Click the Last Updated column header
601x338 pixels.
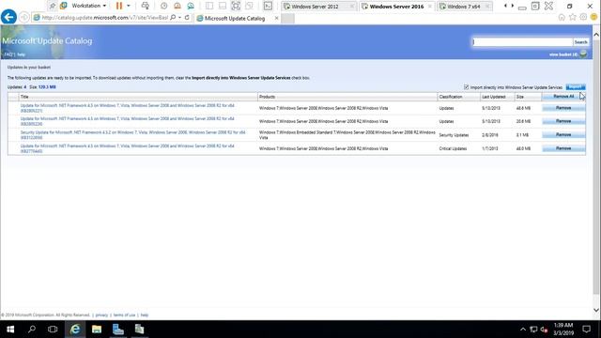tap(497, 97)
